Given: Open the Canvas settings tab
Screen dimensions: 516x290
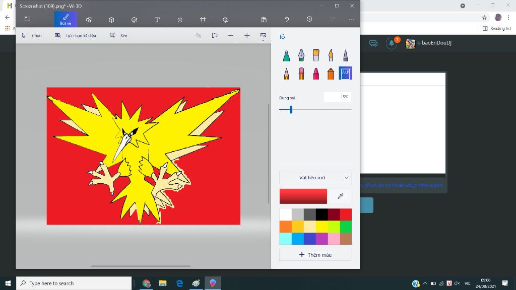Looking at the screenshot, I should tap(203, 20).
